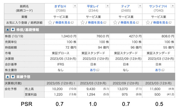The width and height of the screenshot is (180, 108).
Task: Favorite サンライフH using its star icon
Action: point(148,22)
